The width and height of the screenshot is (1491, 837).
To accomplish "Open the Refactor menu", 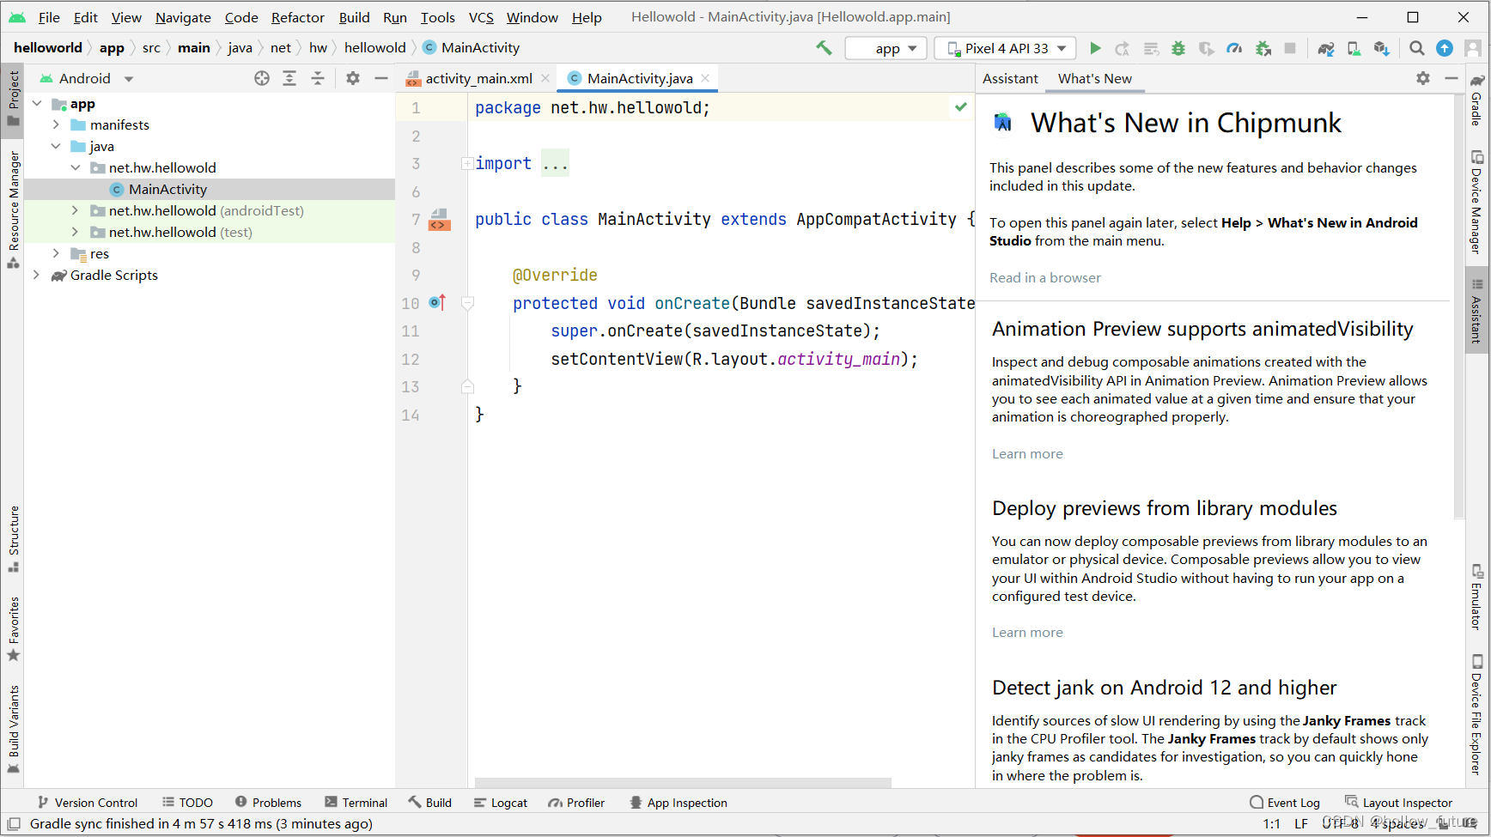I will (x=297, y=17).
